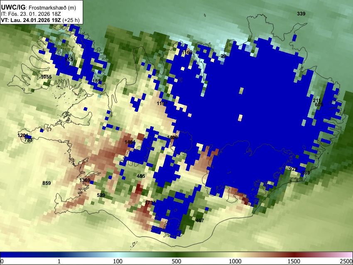Click the map value 155 in Westfjords

(69, 59)
